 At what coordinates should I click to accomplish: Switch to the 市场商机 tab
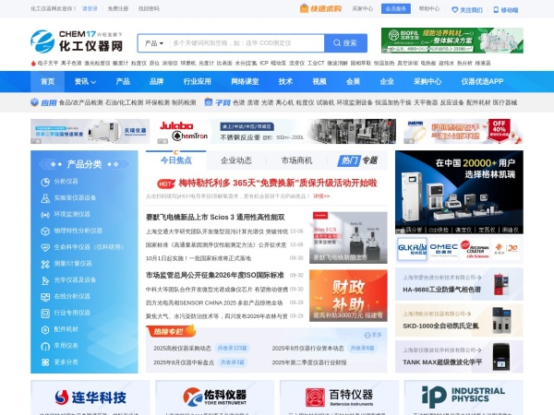[296, 160]
